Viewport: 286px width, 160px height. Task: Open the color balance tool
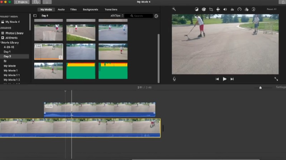tap(197, 9)
